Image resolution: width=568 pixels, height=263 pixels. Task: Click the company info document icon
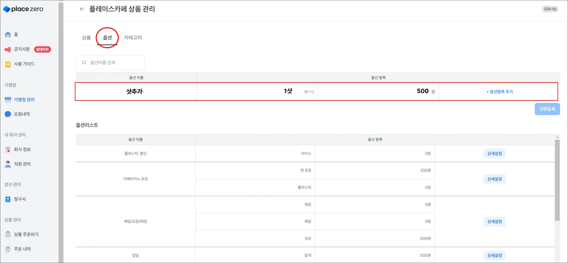pos(8,149)
